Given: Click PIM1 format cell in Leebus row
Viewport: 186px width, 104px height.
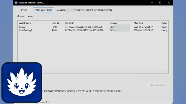Looking at the screenshot, I should [x=54, y=27].
